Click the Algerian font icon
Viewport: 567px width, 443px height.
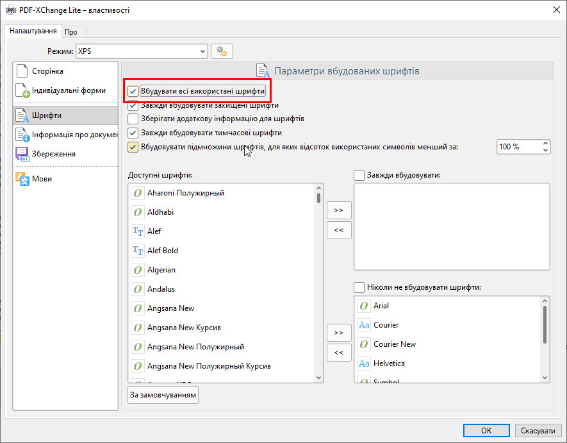point(138,270)
